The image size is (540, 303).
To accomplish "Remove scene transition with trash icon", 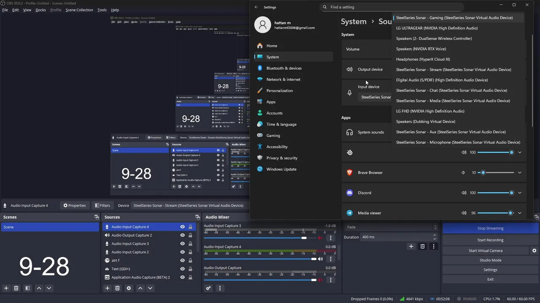I will pyautogui.click(x=422, y=247).
